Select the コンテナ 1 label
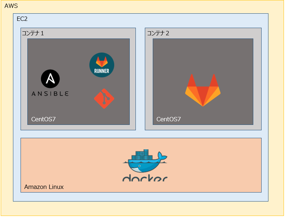Screen dimensions: 285x217 (x=33, y=33)
